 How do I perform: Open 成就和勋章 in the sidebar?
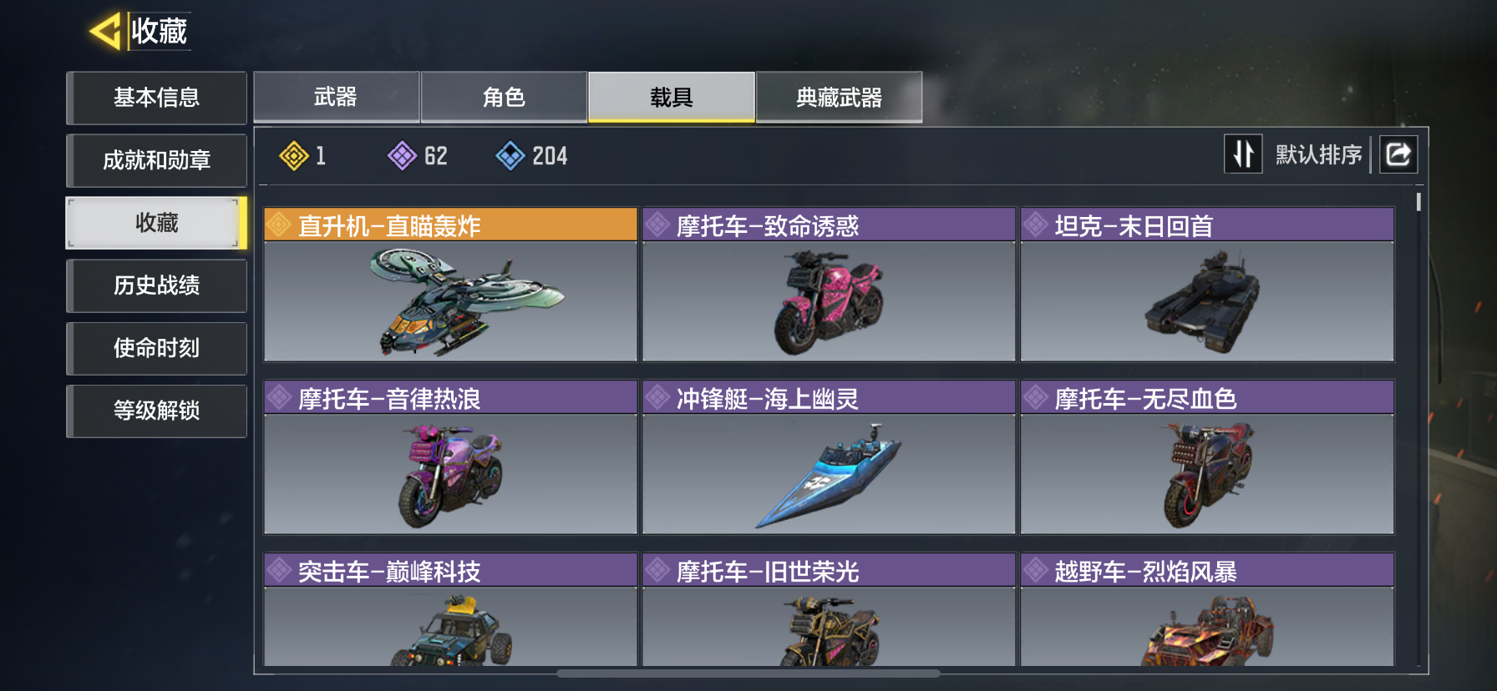(x=156, y=160)
